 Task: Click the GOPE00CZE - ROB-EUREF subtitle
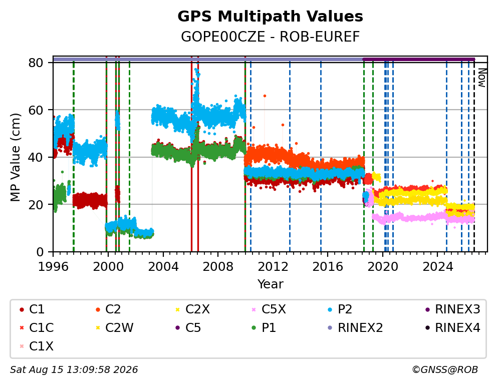(271, 37)
